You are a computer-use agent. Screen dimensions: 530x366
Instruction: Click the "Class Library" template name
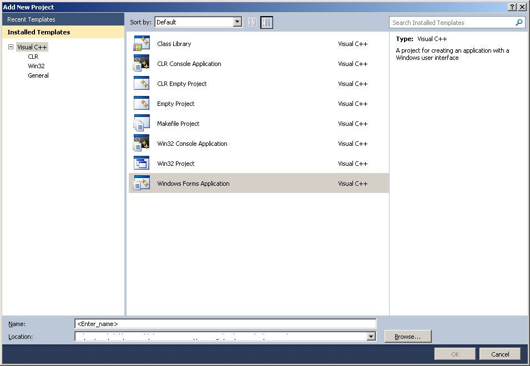[x=174, y=44]
